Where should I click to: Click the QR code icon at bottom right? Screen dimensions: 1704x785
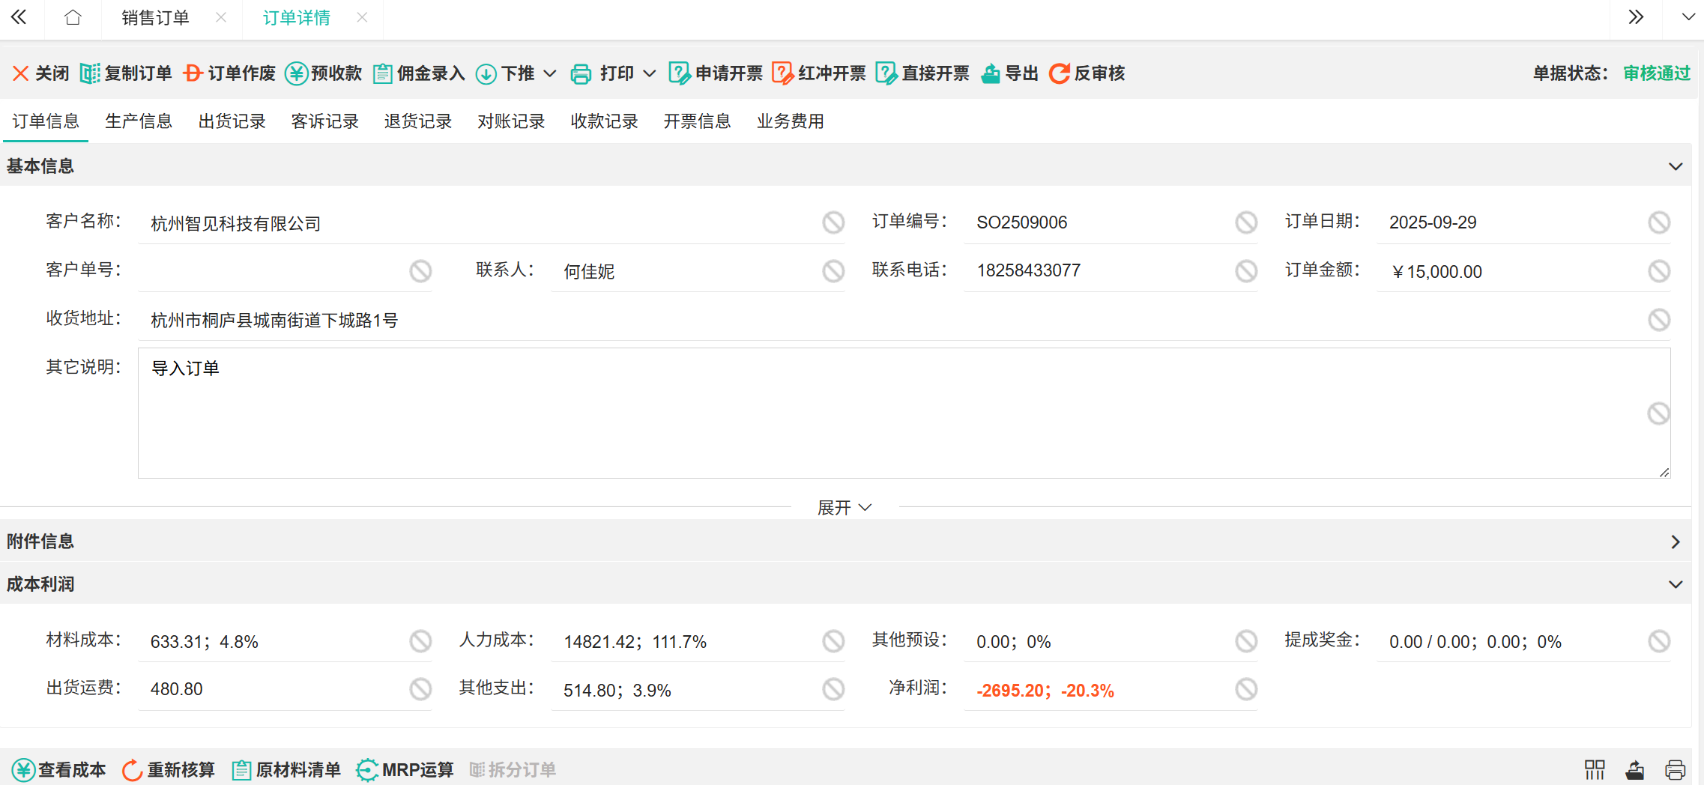[1595, 769]
